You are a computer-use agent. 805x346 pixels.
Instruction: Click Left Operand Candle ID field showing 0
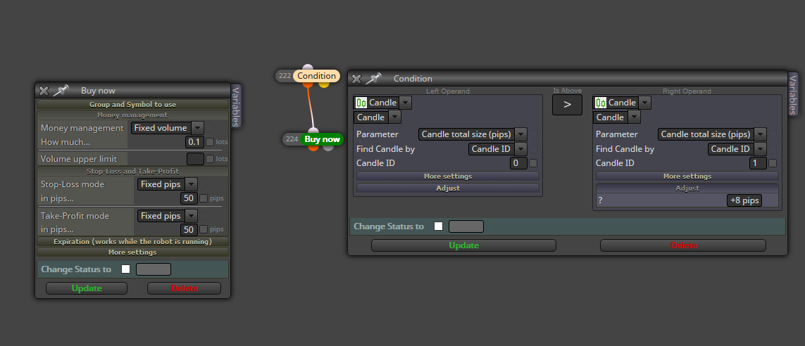pyautogui.click(x=518, y=163)
